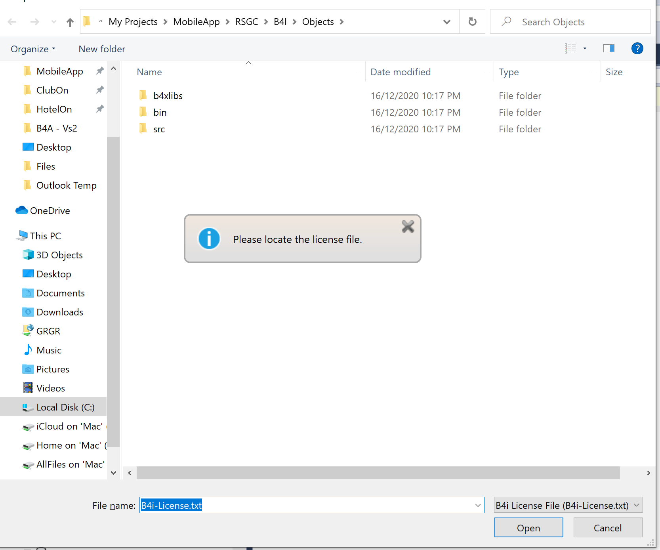Navigate back to the previous folder

tap(12, 22)
